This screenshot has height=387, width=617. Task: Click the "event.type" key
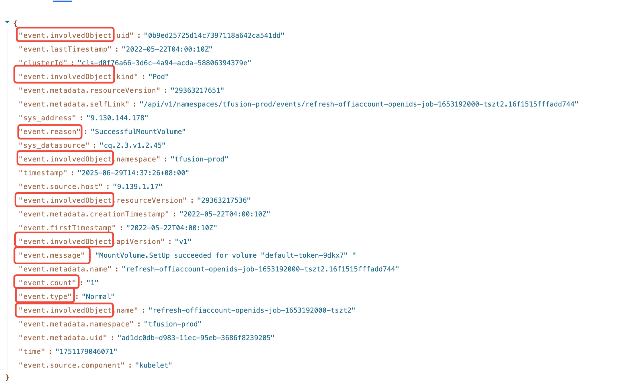(45, 297)
